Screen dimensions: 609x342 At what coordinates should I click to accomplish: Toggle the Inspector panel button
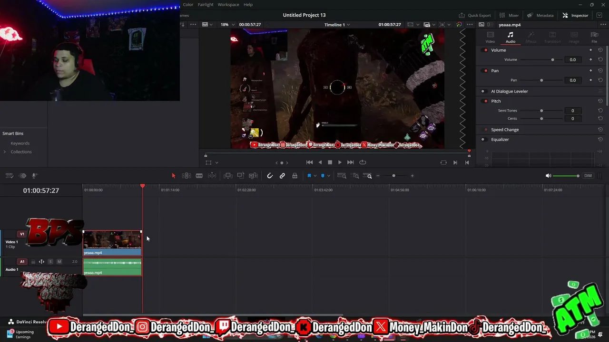coord(575,15)
